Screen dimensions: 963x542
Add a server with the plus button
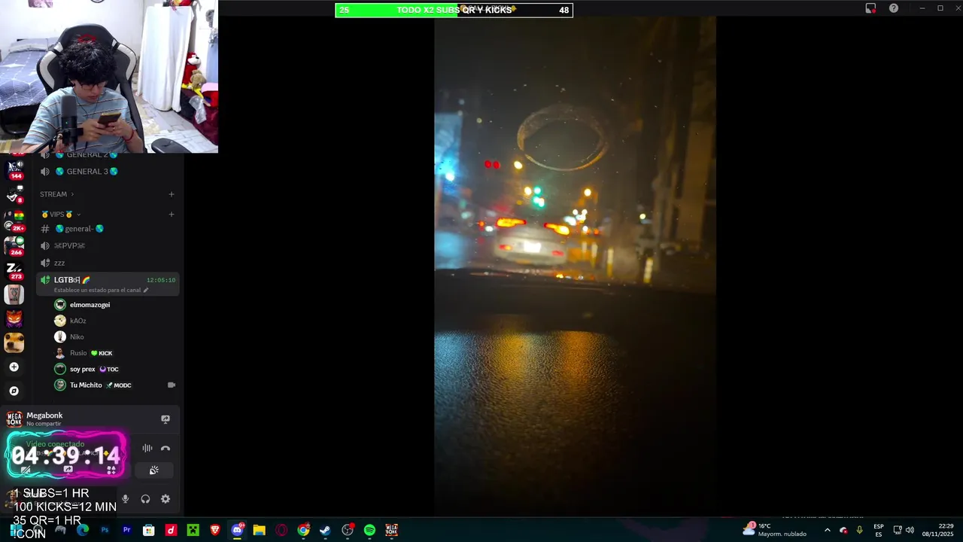tap(14, 367)
